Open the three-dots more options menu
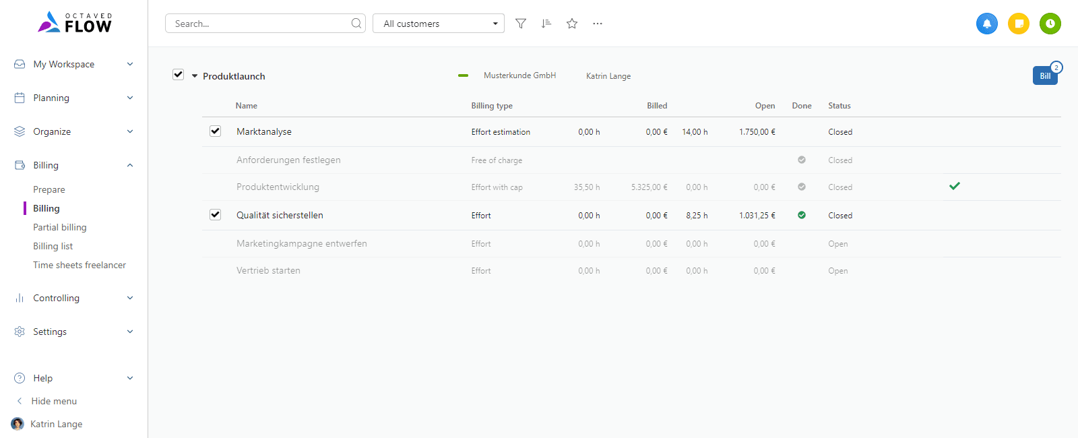 (x=598, y=24)
